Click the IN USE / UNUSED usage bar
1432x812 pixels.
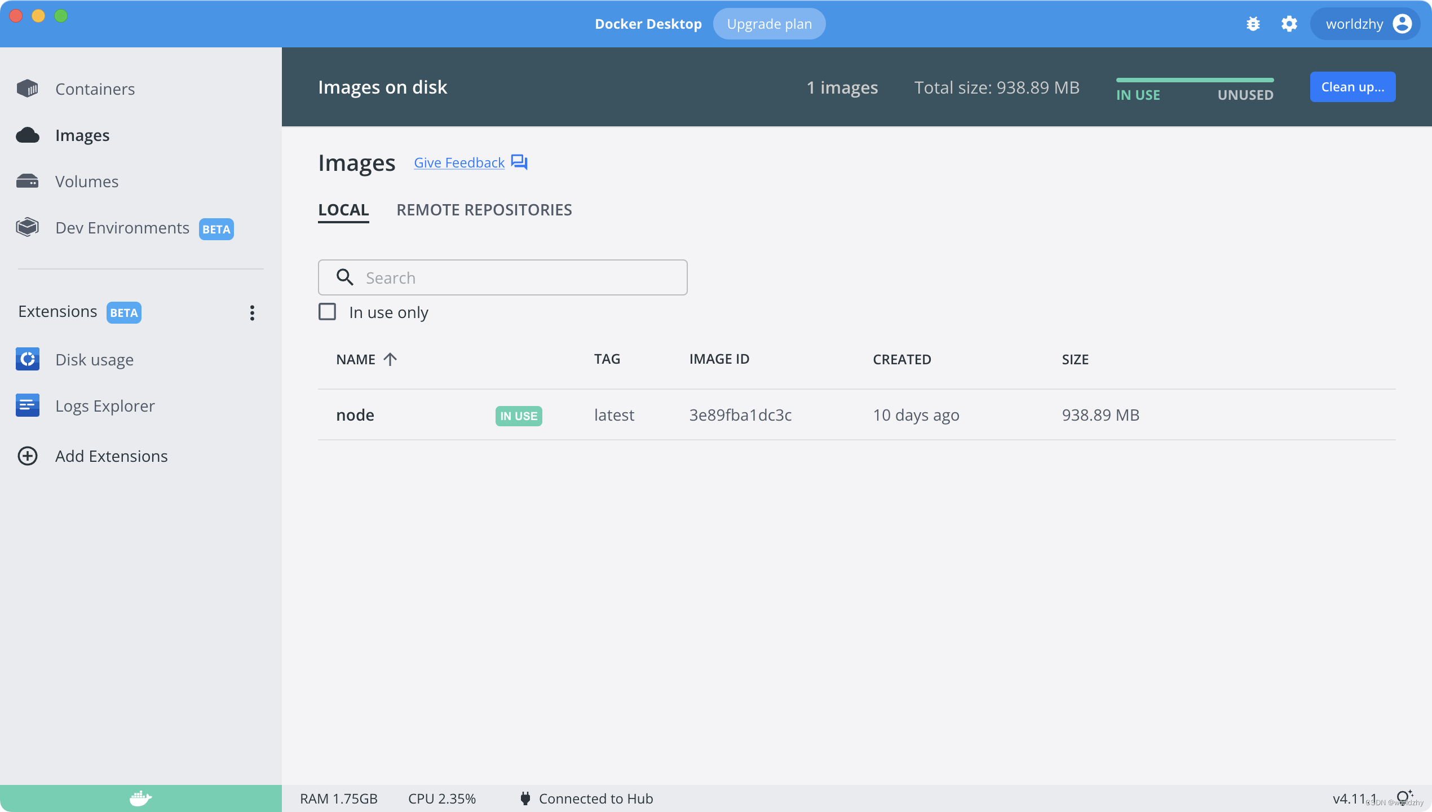point(1194,80)
